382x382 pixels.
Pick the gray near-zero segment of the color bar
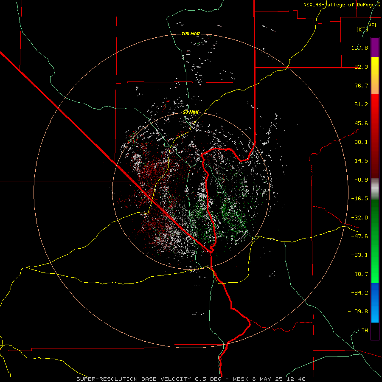coord(375,189)
